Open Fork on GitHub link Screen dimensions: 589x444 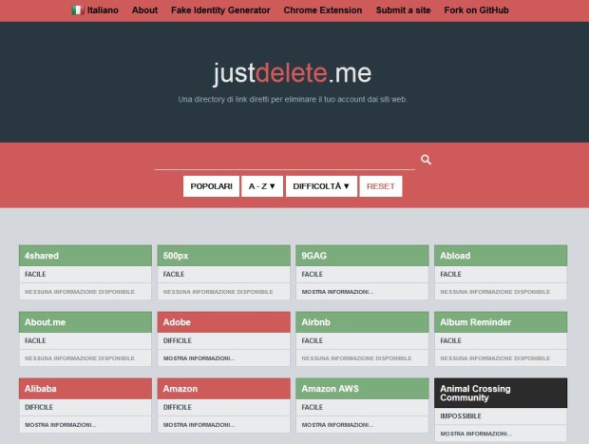pos(476,10)
